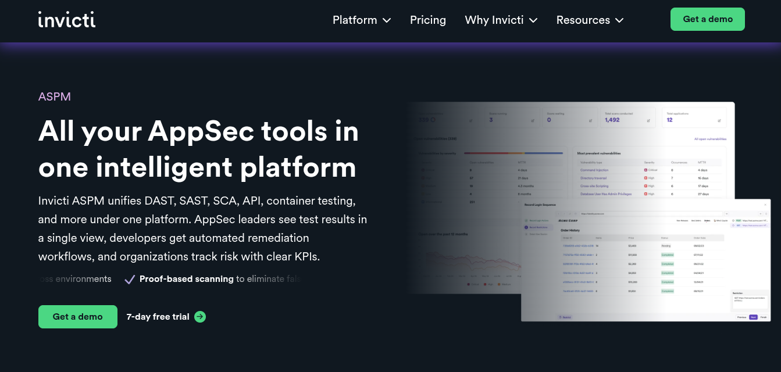Viewport: 781px width, 372px height.
Task: Open Command Injection vulnerability entry
Action: click(x=594, y=170)
